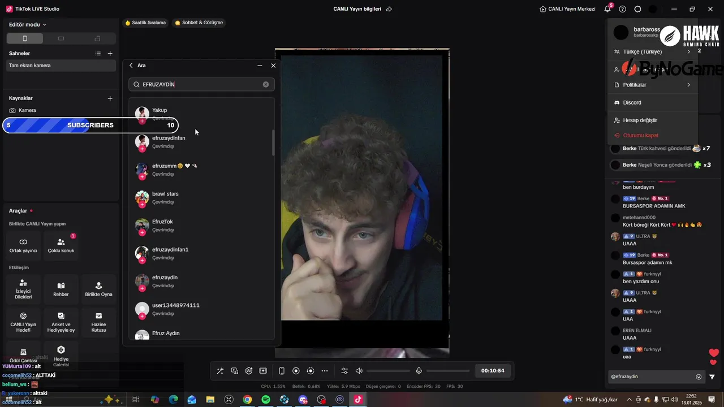Invite efruzaydinfan with the plus badge
Image resolution: width=724 pixels, height=407 pixels.
142,148
